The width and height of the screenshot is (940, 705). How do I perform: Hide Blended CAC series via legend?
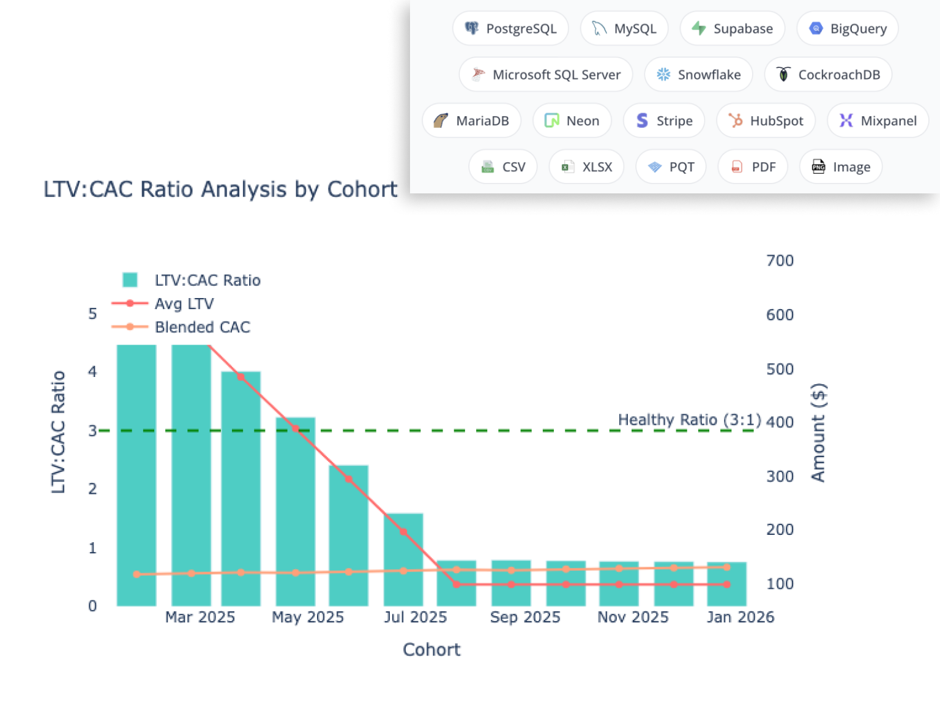click(x=202, y=327)
